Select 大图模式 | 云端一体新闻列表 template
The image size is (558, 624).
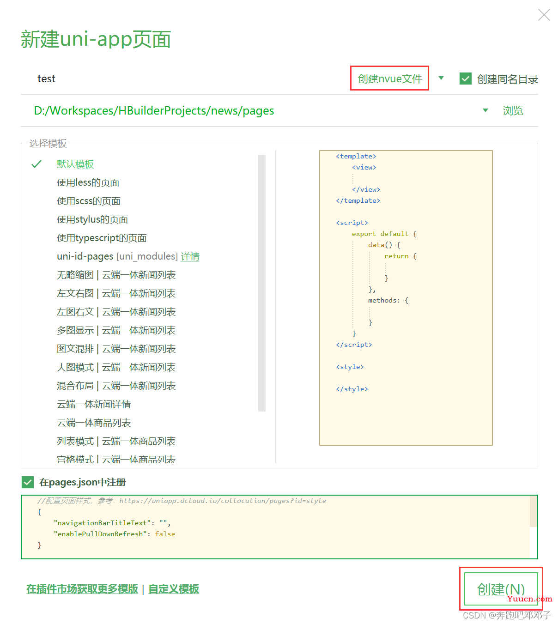coord(116,368)
